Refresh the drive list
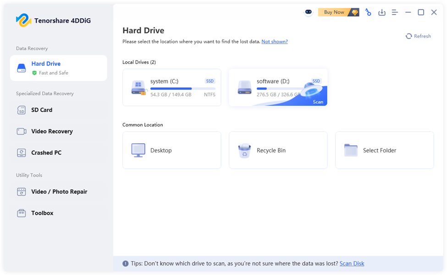Viewport: 447px width, 275px height. [418, 36]
